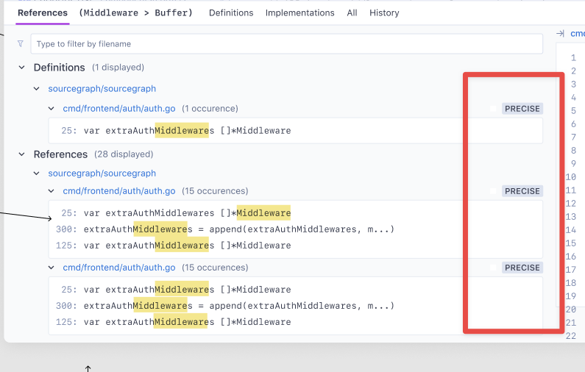The image size is (585, 372).
Task: Focus the 'Type to filter by filename' field
Action: (286, 44)
